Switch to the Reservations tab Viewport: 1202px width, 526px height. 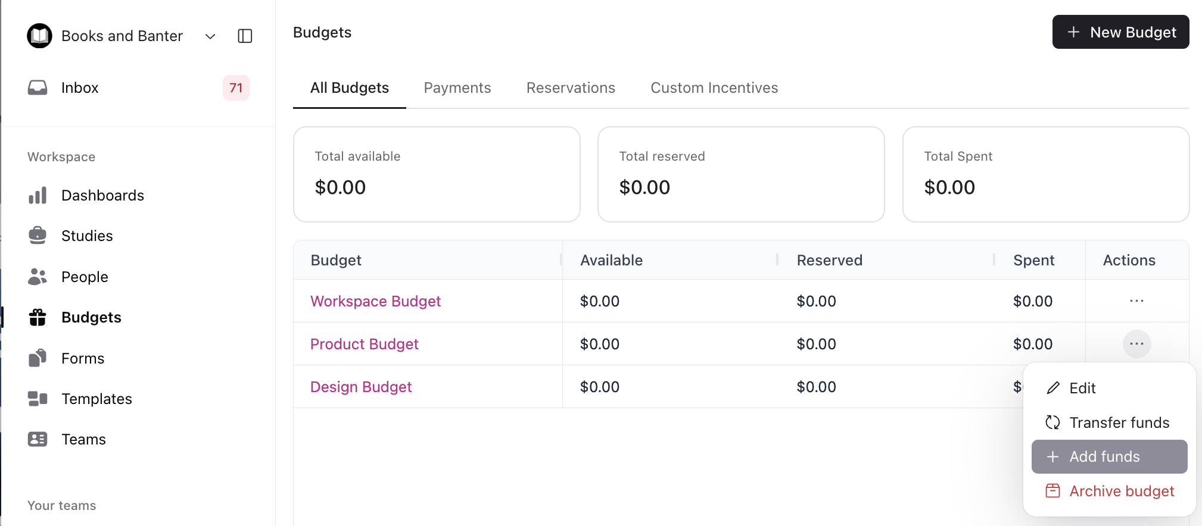pos(571,88)
